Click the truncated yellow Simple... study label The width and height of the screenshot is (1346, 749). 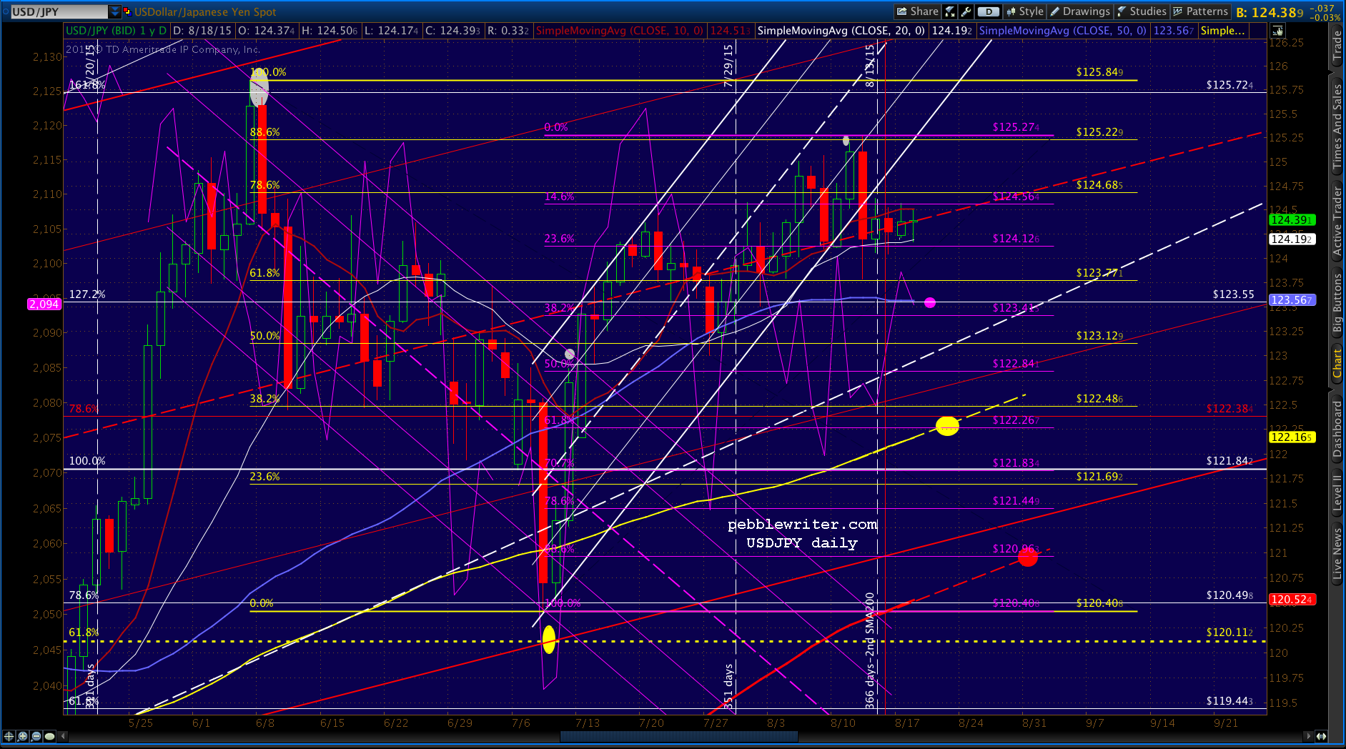(1223, 31)
